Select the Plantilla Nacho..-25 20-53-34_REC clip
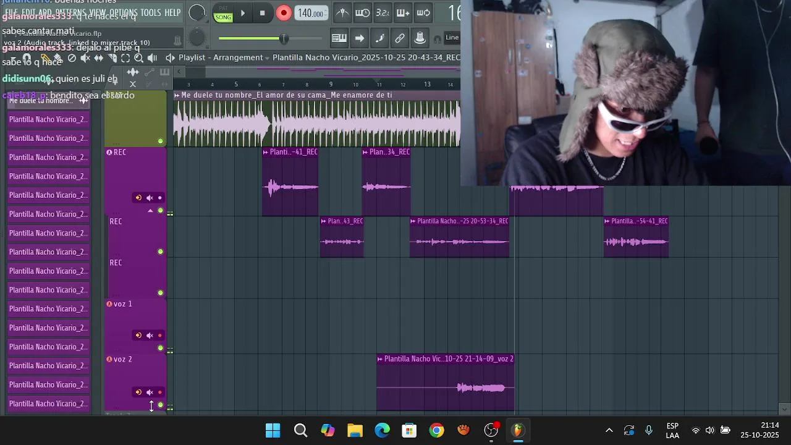Viewport: 791px width, 445px height. pyautogui.click(x=459, y=236)
